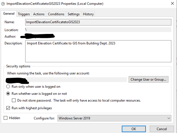Select Run only when user is logged on
This screenshot has height=133, width=177.
[8, 87]
